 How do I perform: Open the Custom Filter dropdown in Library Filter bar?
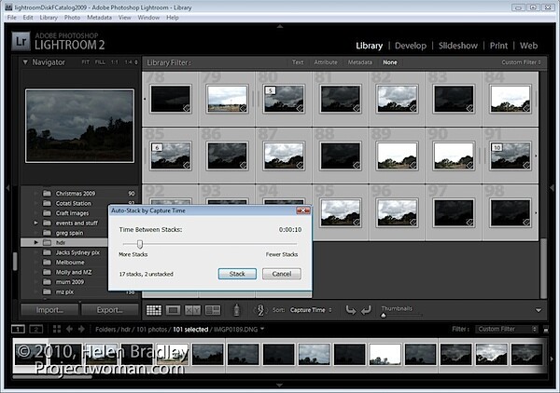click(x=521, y=62)
